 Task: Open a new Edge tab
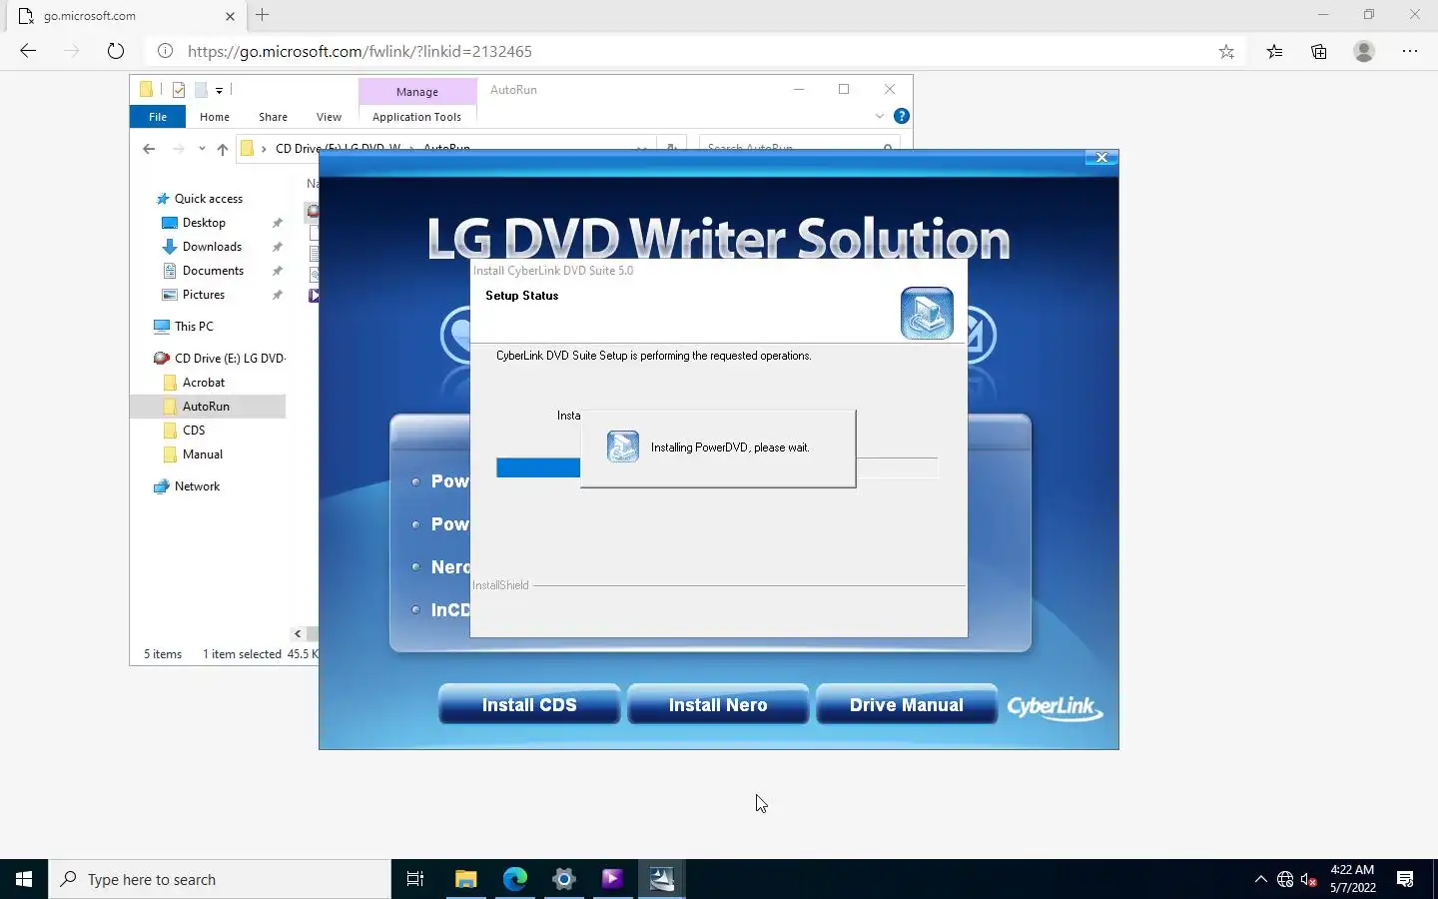click(263, 15)
